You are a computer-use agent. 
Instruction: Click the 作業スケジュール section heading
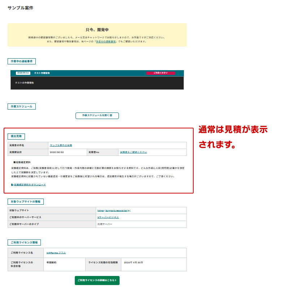click(x=21, y=106)
